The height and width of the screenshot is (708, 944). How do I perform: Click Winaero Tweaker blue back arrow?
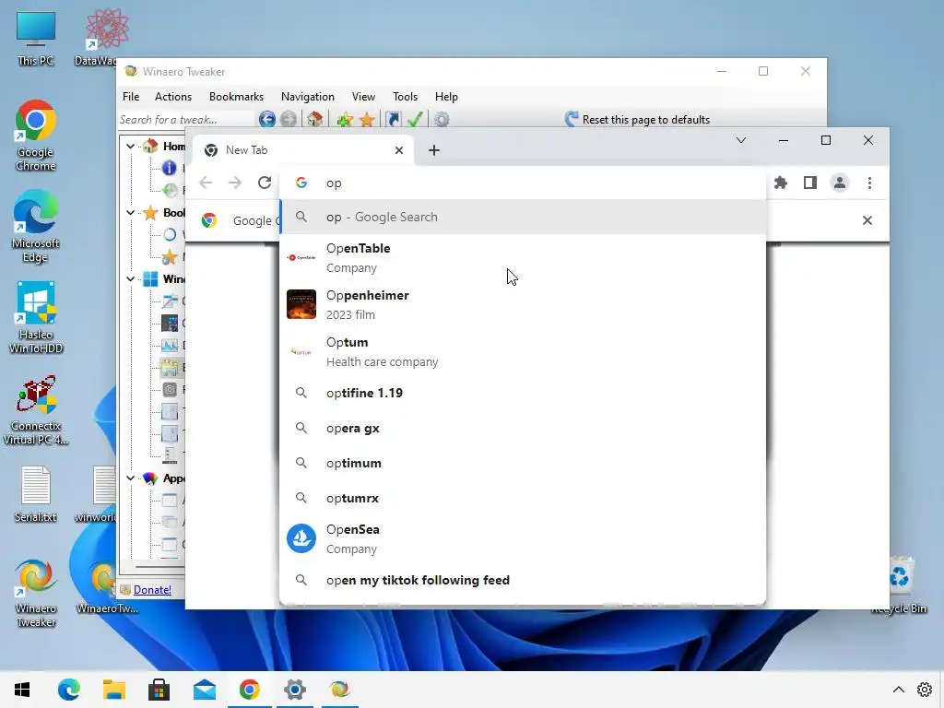click(x=267, y=119)
